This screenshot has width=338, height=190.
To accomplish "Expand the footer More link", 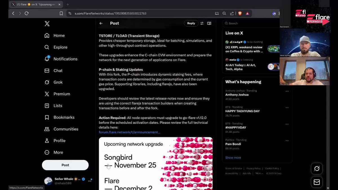I will [x=259, y=173].
